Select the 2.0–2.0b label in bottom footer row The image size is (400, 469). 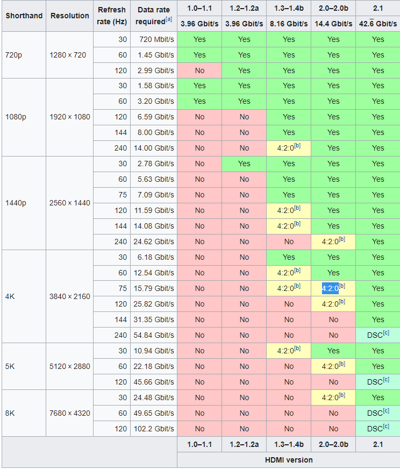[333, 444]
